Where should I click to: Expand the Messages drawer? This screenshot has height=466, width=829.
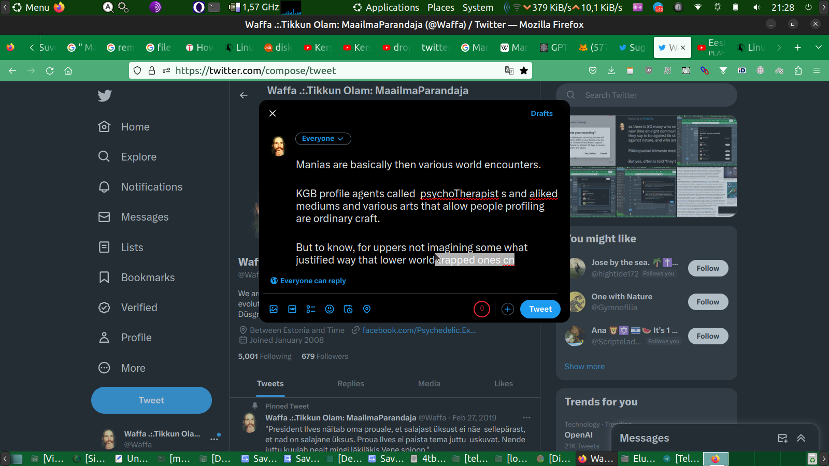(x=801, y=438)
